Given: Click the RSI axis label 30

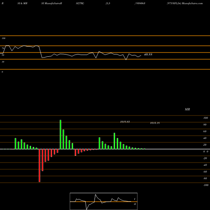Looking at the screenshot, I should 3,62.
